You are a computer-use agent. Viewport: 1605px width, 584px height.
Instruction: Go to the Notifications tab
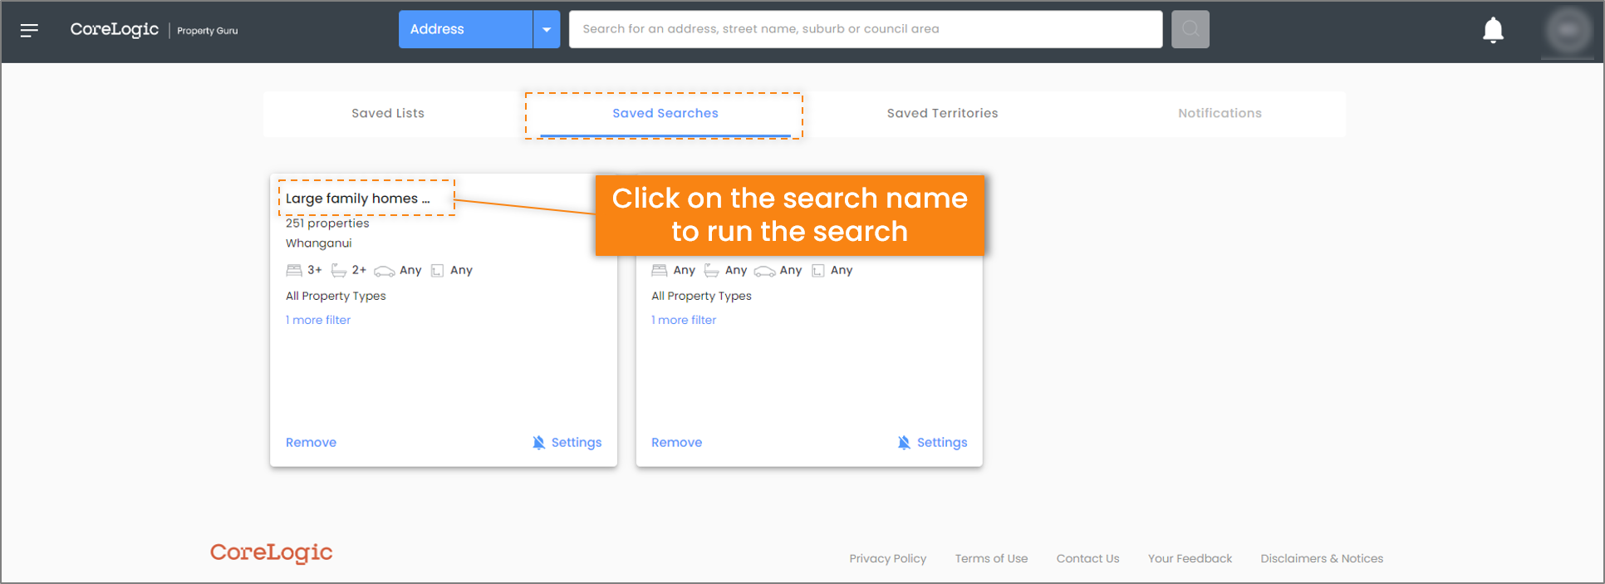click(x=1220, y=113)
